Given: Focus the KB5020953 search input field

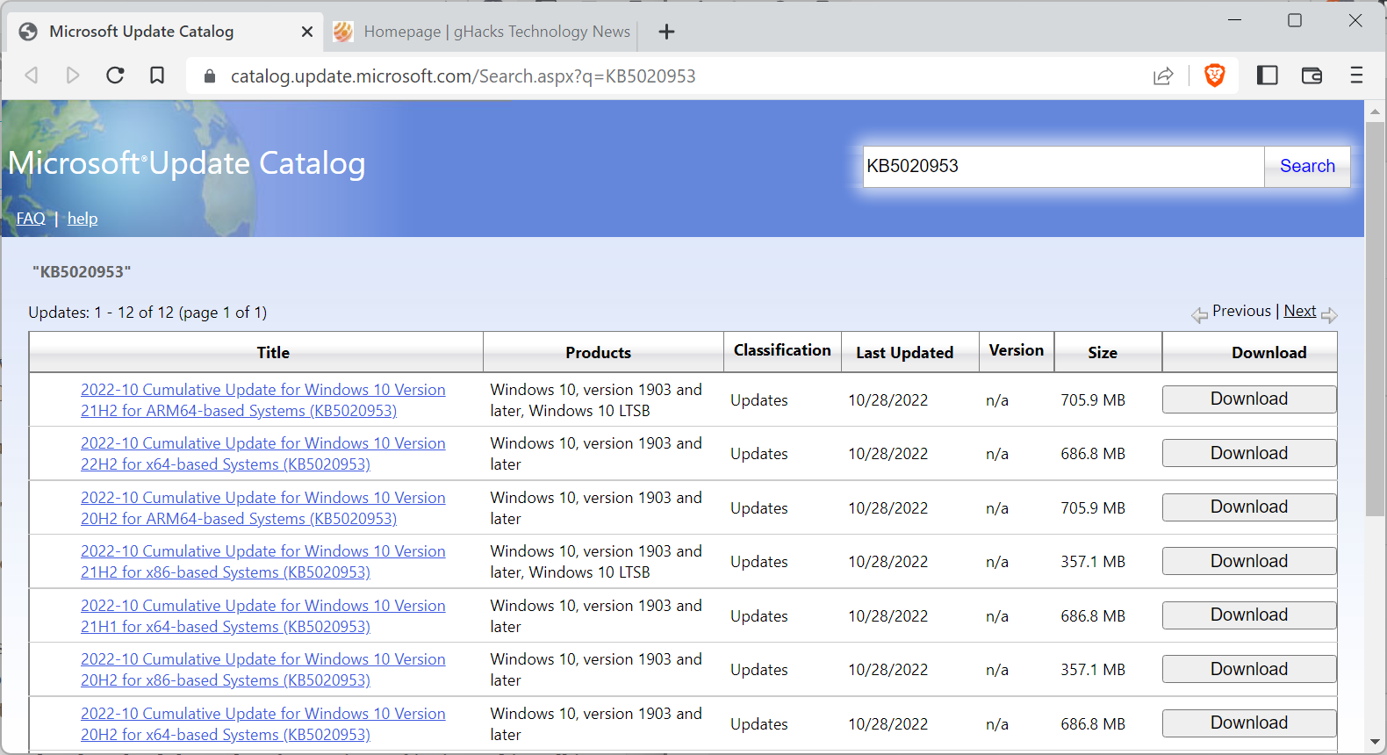Looking at the screenshot, I should click(x=1063, y=166).
